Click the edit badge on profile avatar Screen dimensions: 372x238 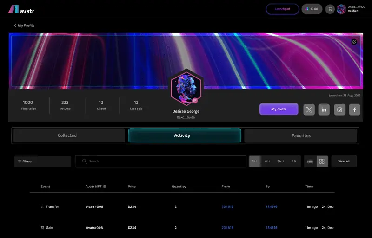195,100
